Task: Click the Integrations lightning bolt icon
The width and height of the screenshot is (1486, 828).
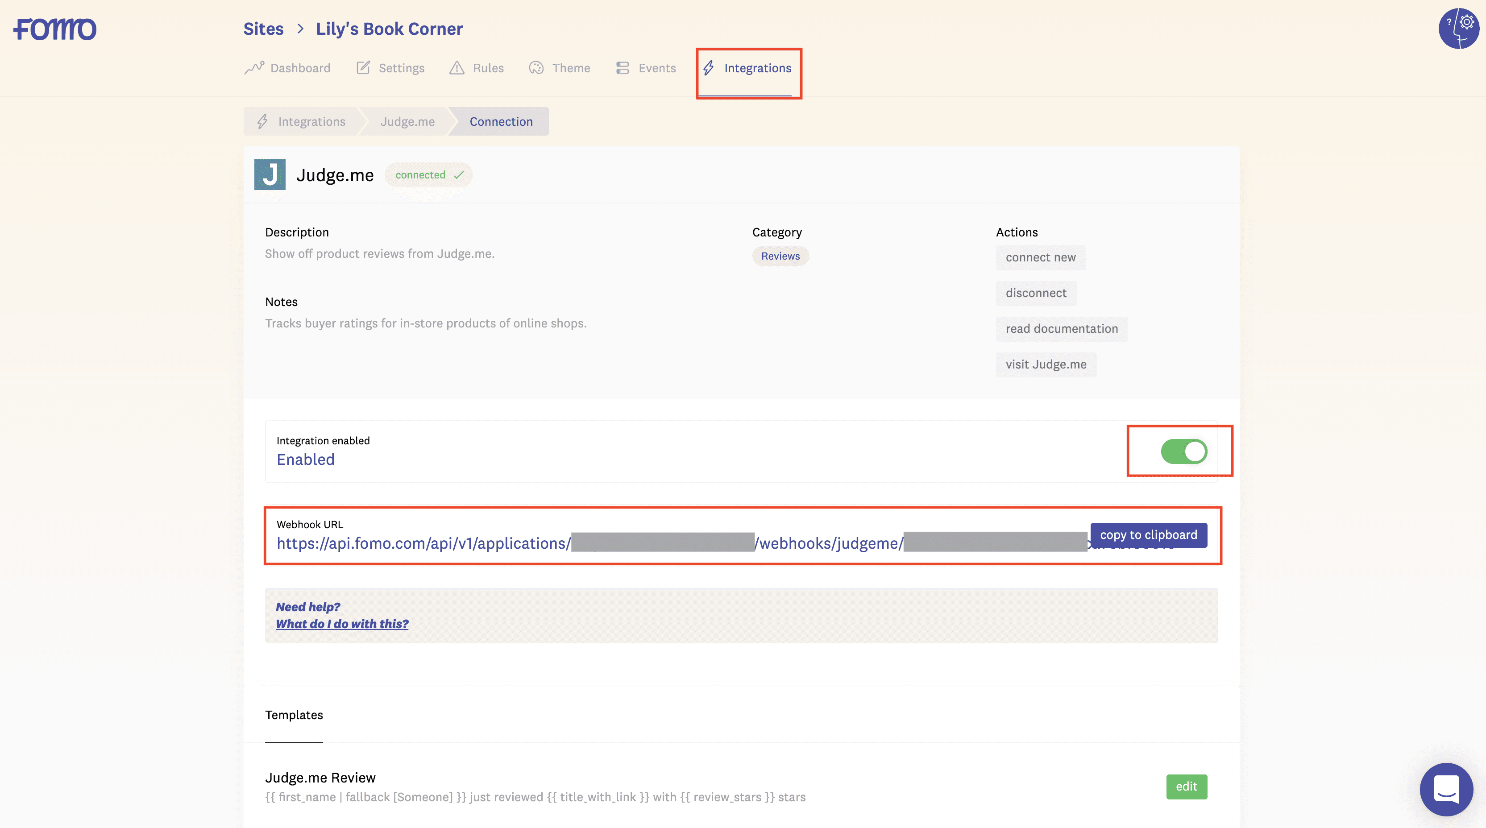Action: click(x=708, y=68)
